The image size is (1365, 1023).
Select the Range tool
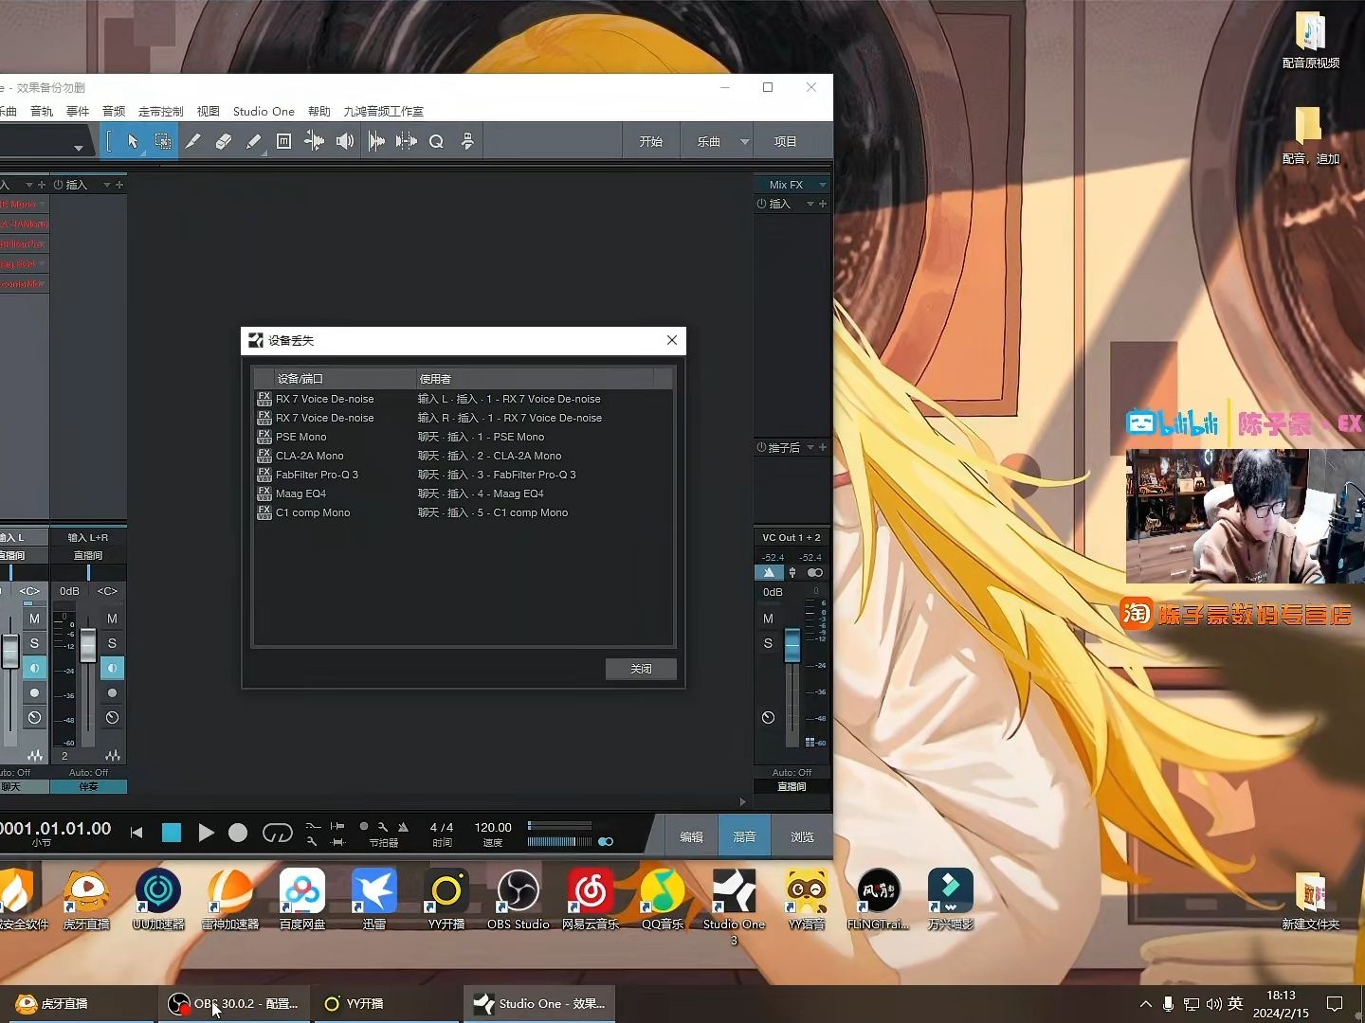(x=163, y=141)
